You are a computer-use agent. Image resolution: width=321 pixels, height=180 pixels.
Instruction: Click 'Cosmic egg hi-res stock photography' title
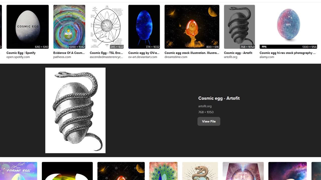pos(287,53)
